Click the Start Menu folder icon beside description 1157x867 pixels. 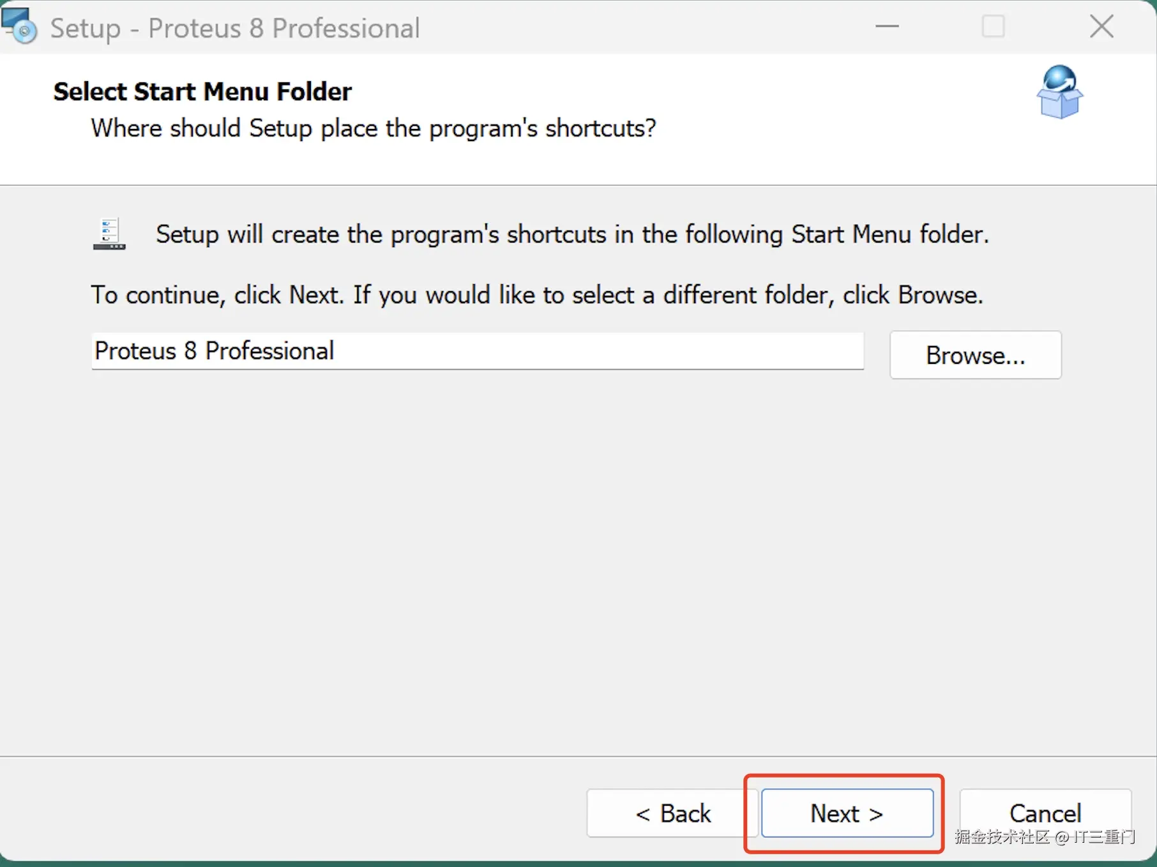109,234
